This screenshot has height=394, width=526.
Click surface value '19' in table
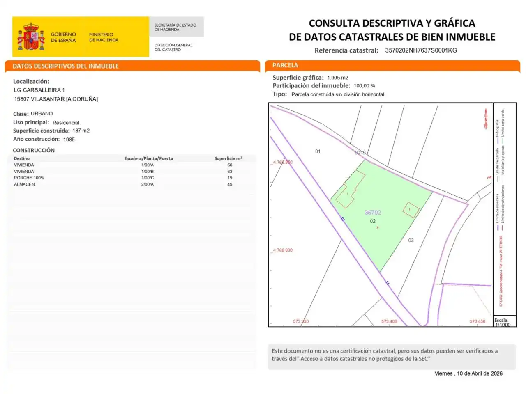(x=230, y=178)
